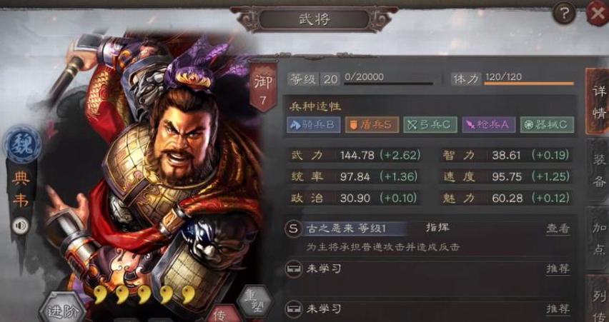Screen dimensions: 609x322
Task: Mute the general's voice speaker icon
Action: click(20, 226)
